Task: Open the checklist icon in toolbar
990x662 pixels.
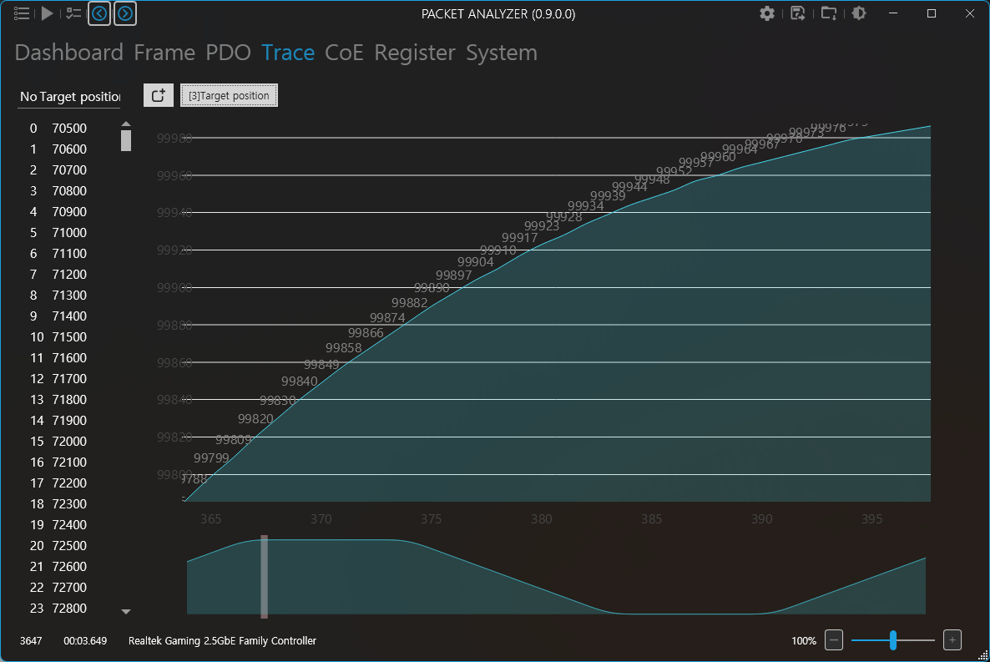Action: pos(74,13)
